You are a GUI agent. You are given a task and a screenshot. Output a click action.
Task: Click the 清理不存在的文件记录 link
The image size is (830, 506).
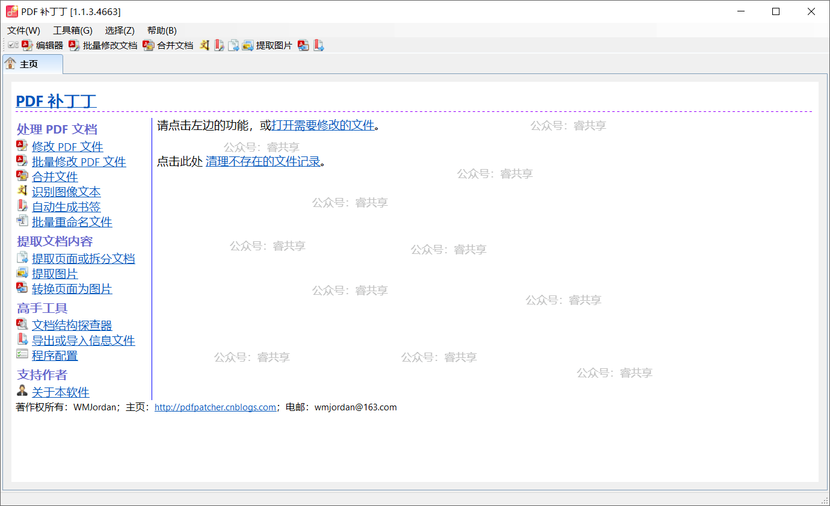click(263, 161)
